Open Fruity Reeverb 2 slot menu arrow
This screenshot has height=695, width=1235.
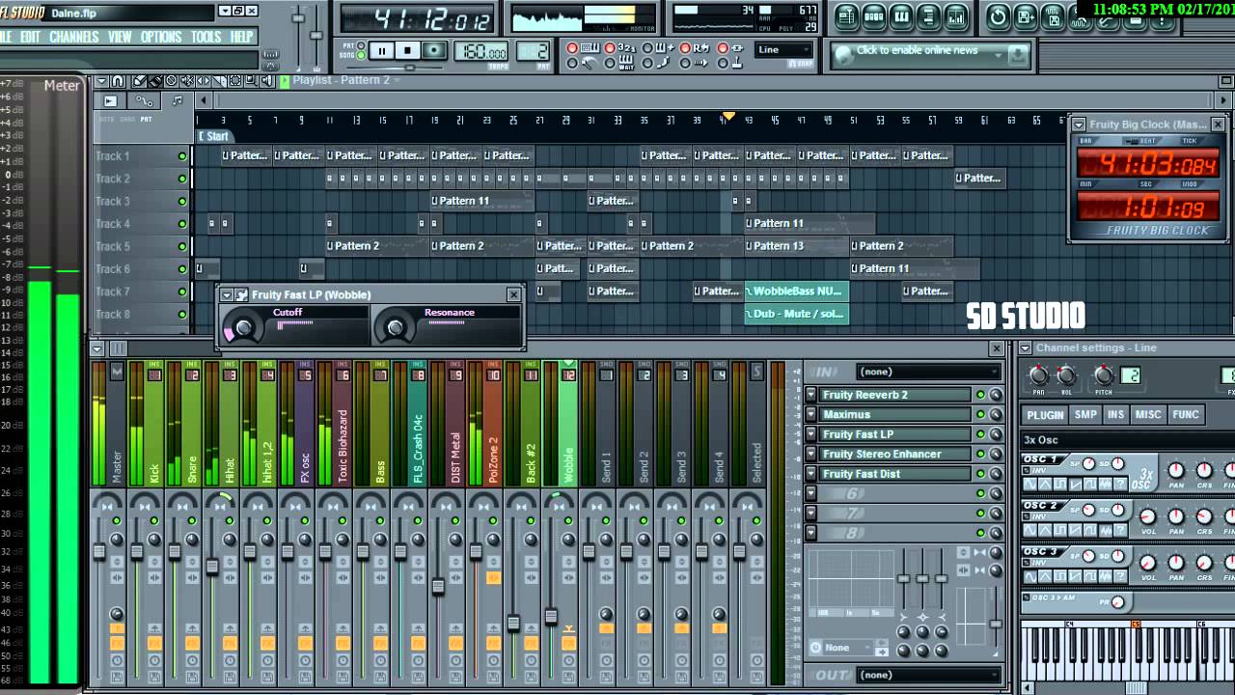point(810,395)
